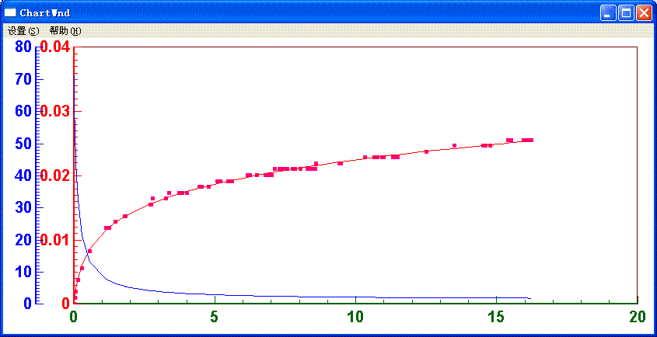Minimize the ChartWnd window

608,13
